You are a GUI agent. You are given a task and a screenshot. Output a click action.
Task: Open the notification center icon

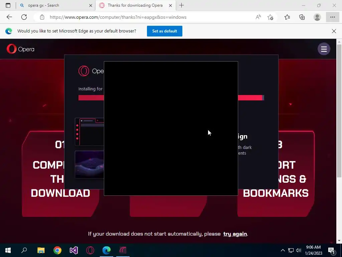pyautogui.click(x=331, y=250)
